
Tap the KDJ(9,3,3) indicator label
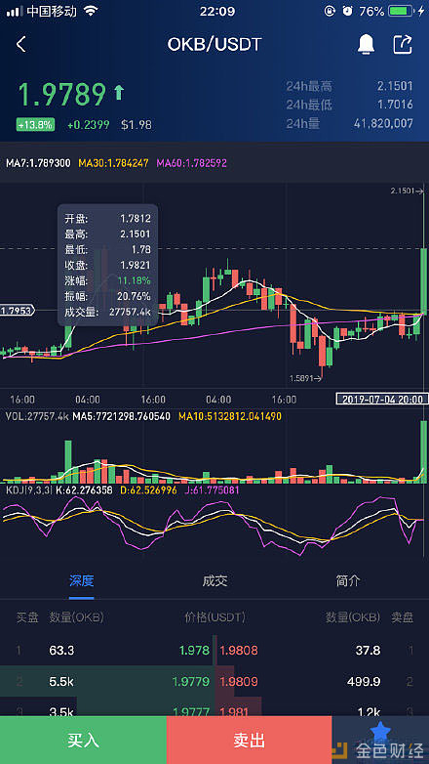(x=27, y=490)
